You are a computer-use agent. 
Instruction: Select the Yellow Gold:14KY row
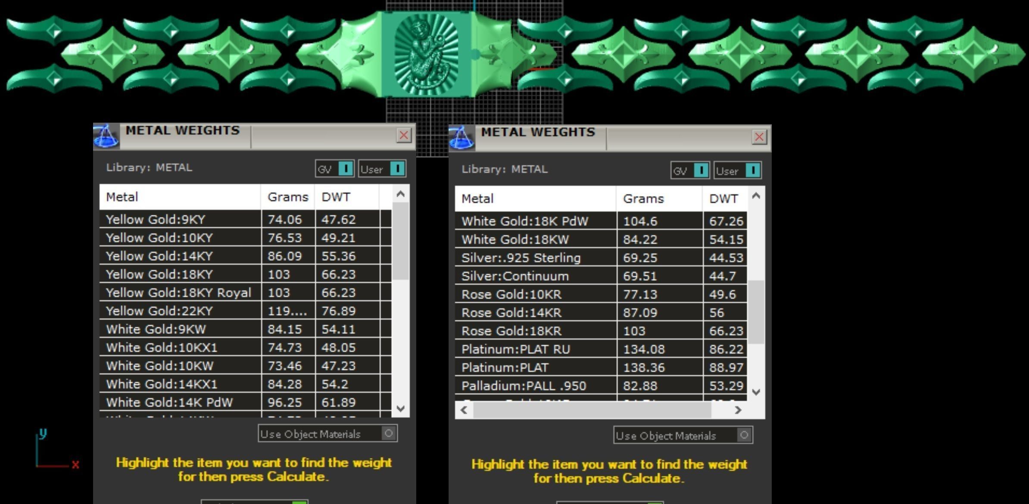pyautogui.click(x=159, y=256)
